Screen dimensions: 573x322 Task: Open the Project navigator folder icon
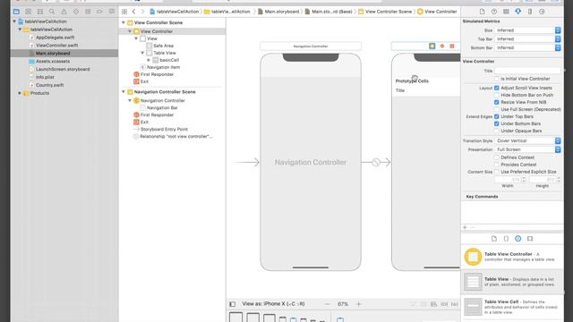[x=16, y=12]
